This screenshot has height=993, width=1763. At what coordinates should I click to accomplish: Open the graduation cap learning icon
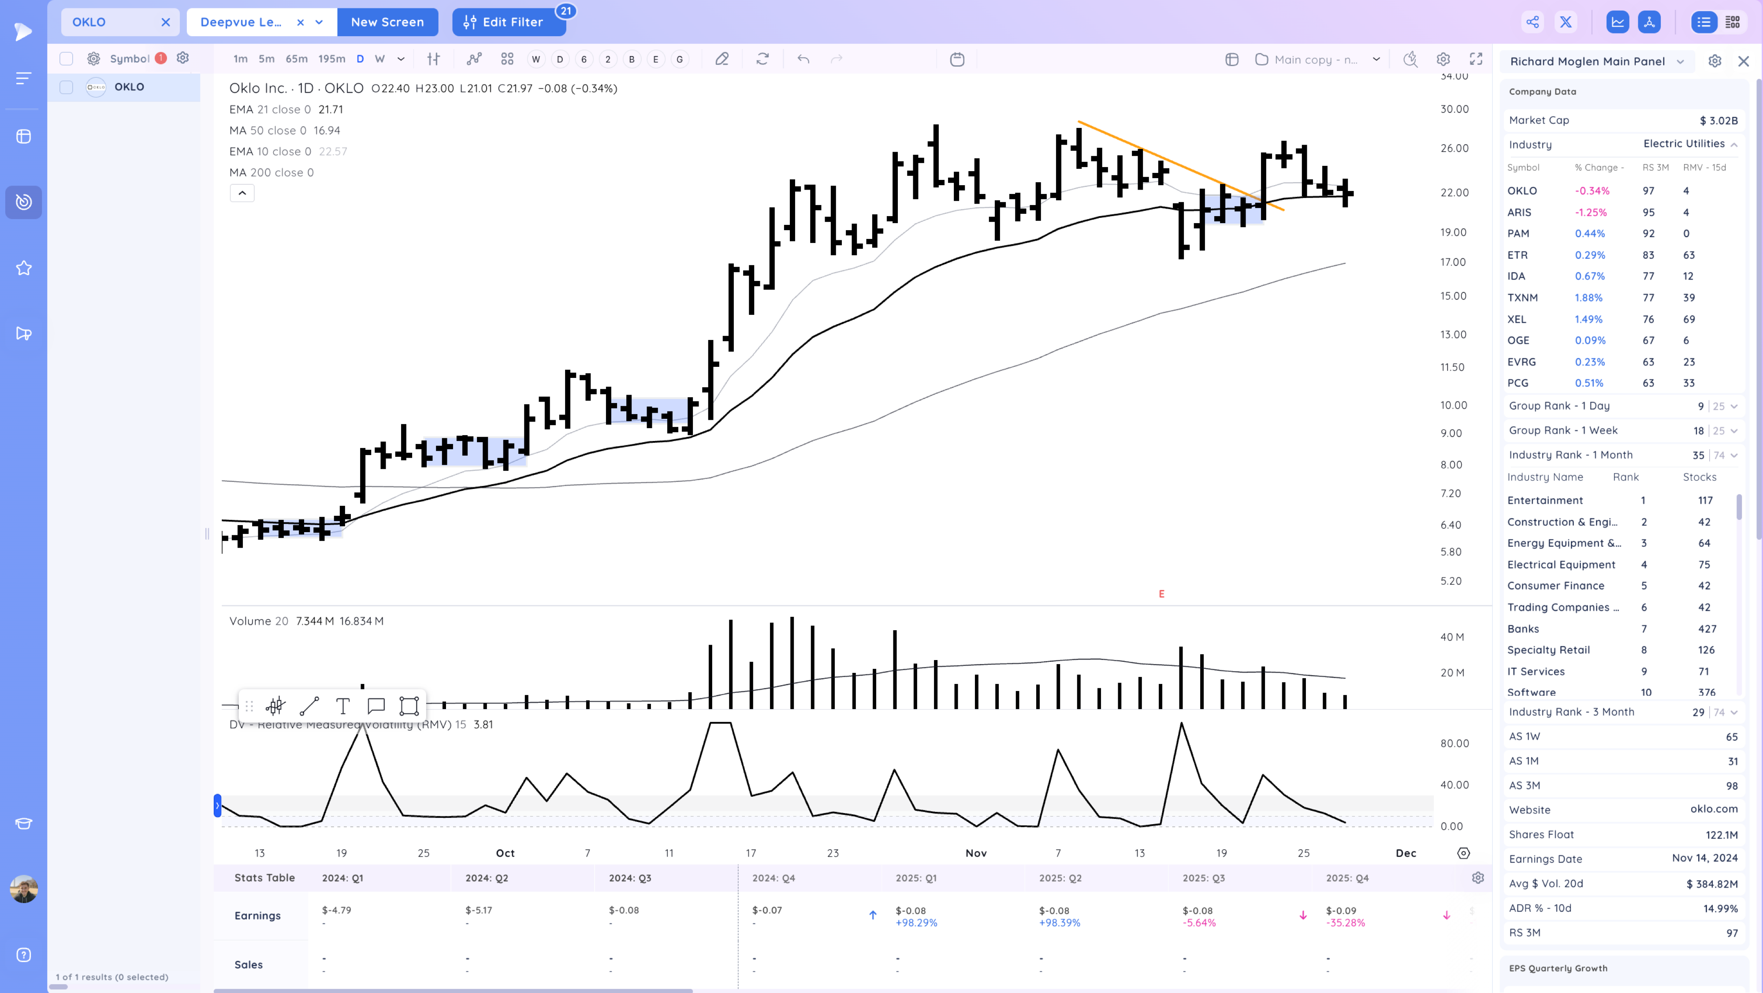[x=23, y=823]
